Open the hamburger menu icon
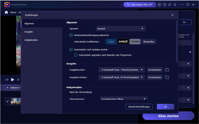Viewport: 199px width, 124px height. 175,5
